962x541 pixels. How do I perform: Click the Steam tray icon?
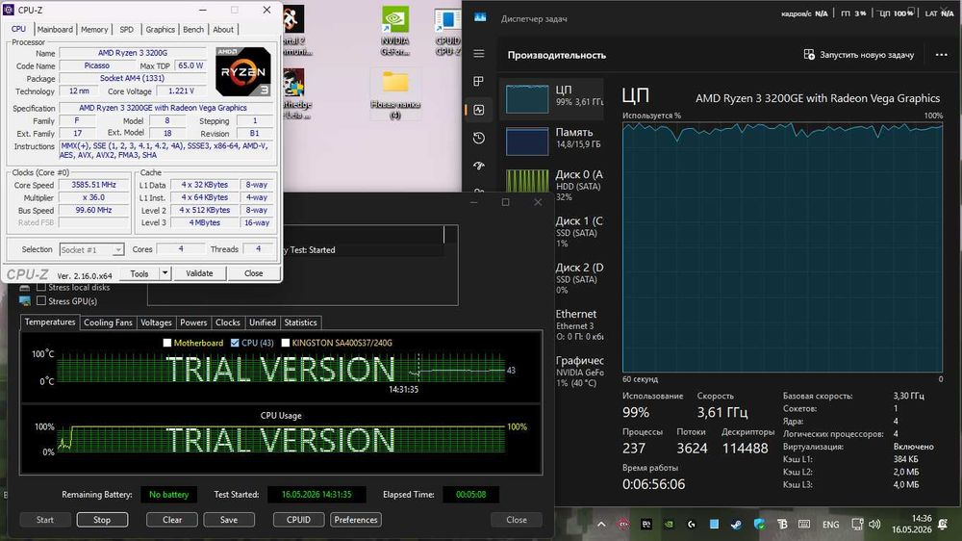click(736, 525)
